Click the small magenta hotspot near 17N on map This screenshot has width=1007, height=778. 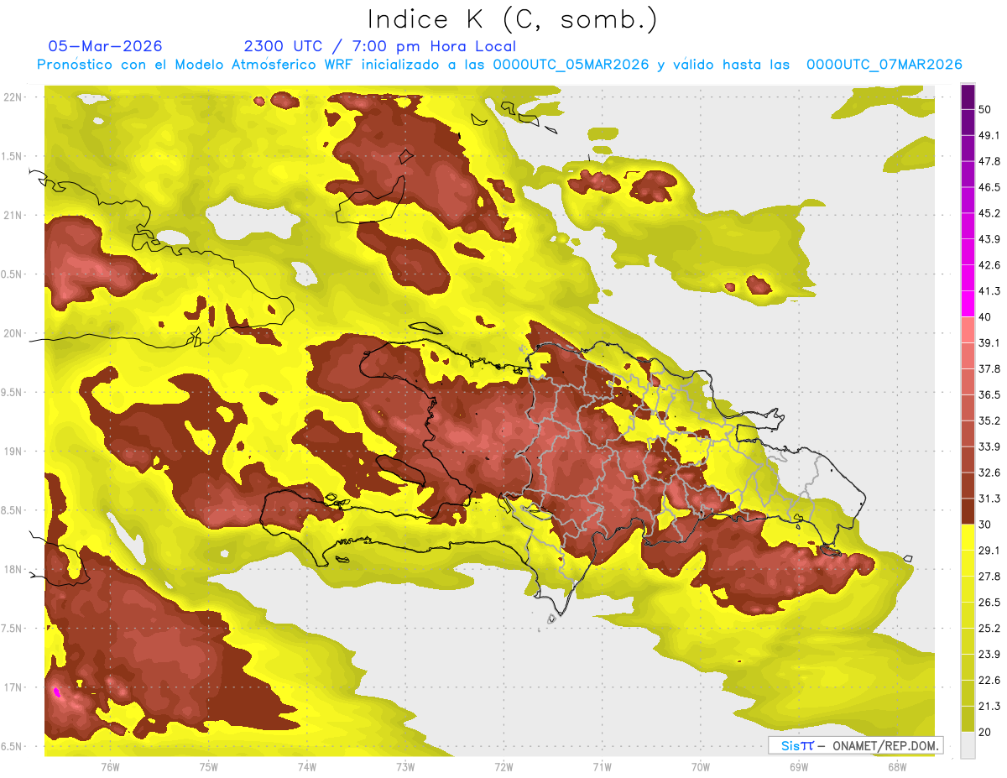56,692
